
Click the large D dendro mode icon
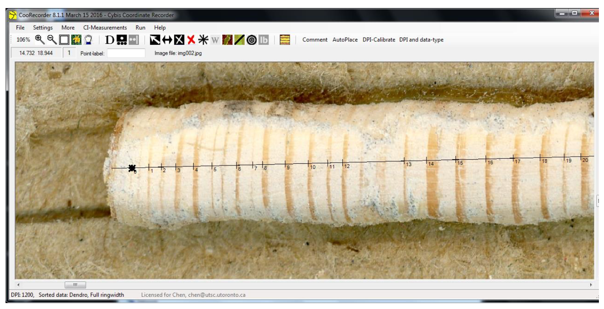[x=110, y=40]
